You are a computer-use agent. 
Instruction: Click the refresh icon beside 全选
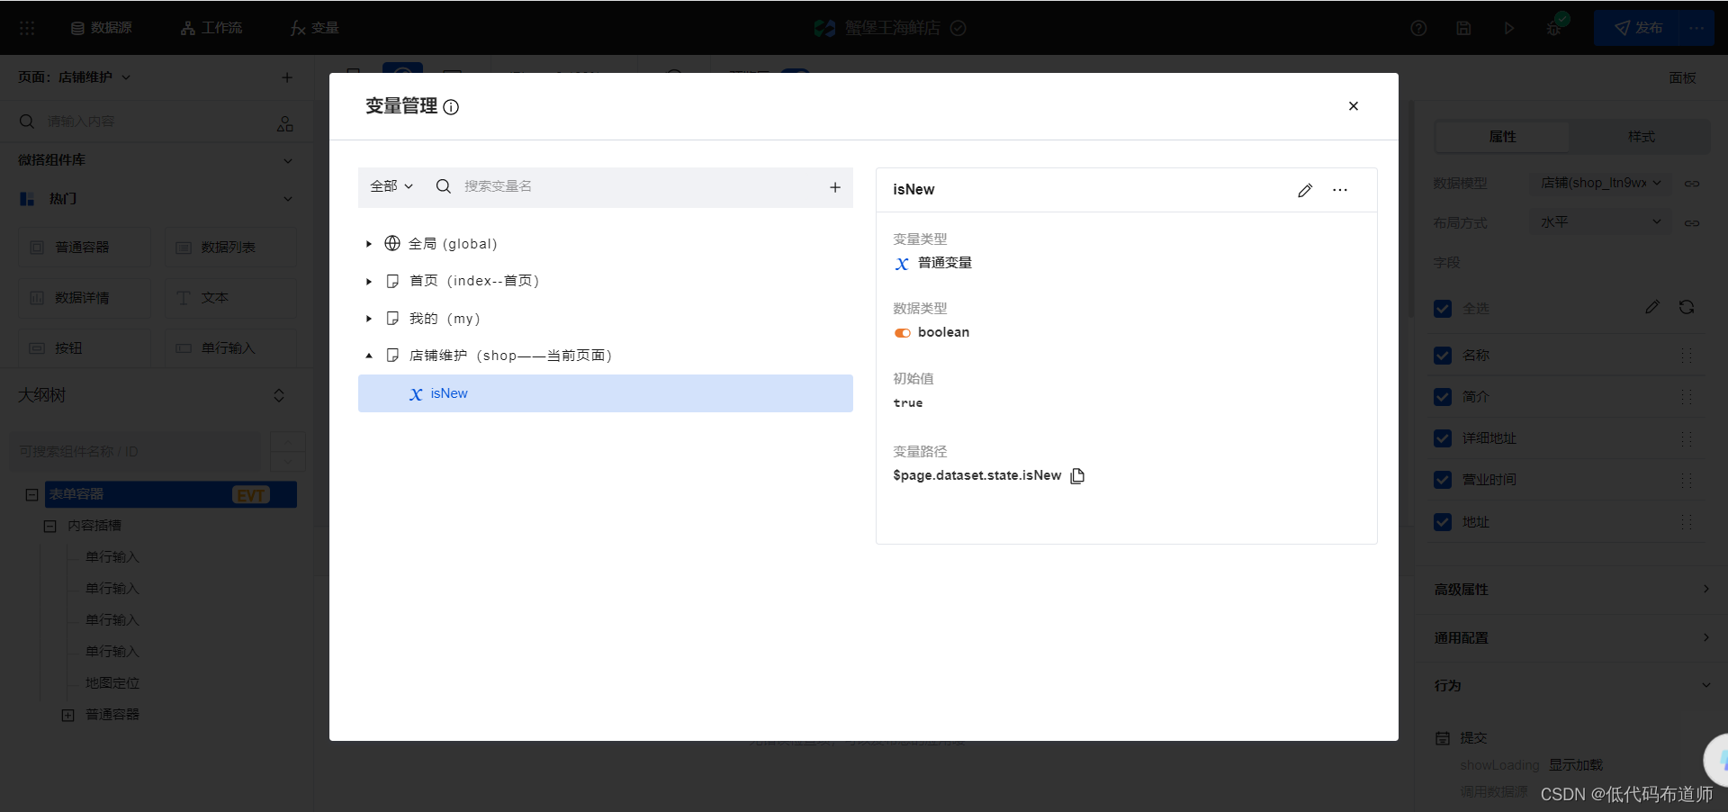coord(1687,308)
